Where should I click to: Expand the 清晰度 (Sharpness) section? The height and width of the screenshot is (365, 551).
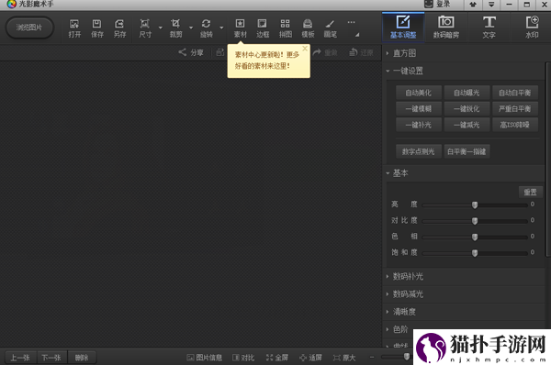[388, 311]
